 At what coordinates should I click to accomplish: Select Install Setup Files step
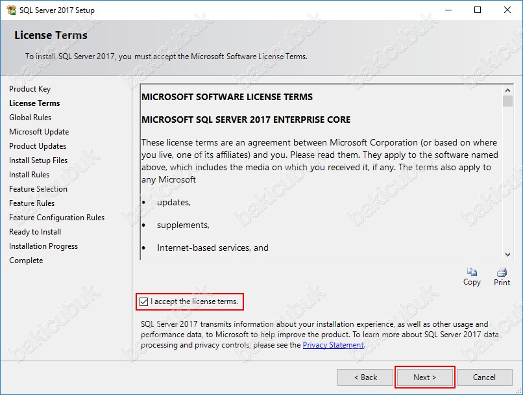point(38,160)
